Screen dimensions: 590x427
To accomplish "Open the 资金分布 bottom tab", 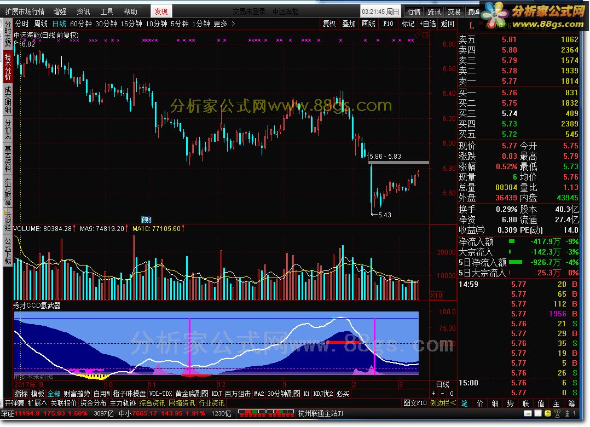I will pos(93,403).
